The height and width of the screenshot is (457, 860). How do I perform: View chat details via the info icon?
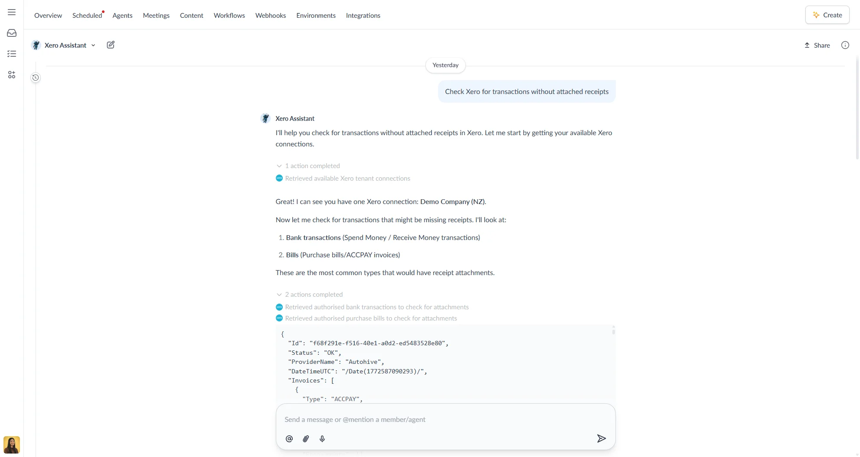click(x=844, y=45)
